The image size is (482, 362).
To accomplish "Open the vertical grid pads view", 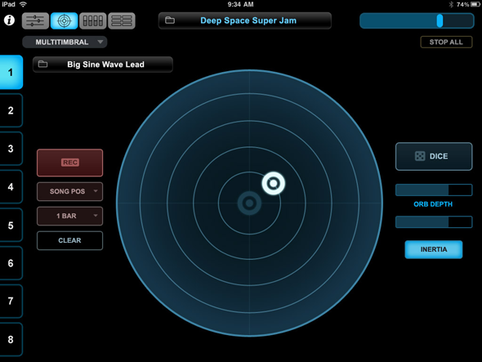I will tap(93, 21).
